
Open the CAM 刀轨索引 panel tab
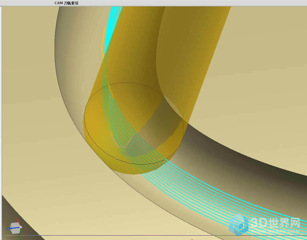[66, 3]
